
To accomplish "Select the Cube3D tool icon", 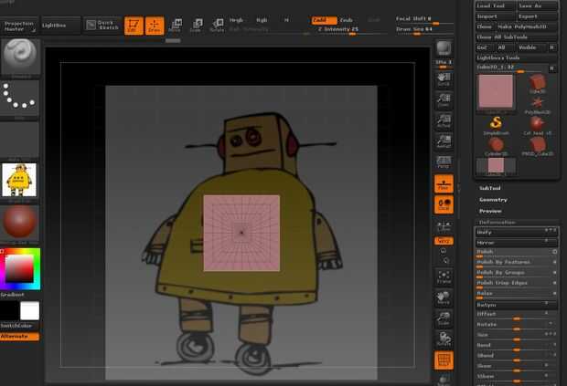I will (538, 84).
